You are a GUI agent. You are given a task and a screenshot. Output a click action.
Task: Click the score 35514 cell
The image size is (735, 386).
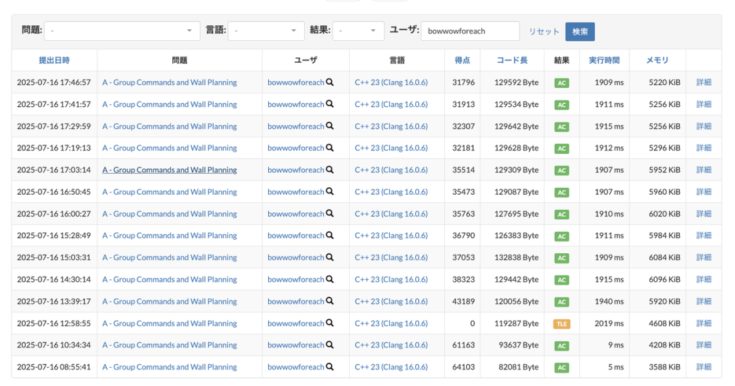463,170
